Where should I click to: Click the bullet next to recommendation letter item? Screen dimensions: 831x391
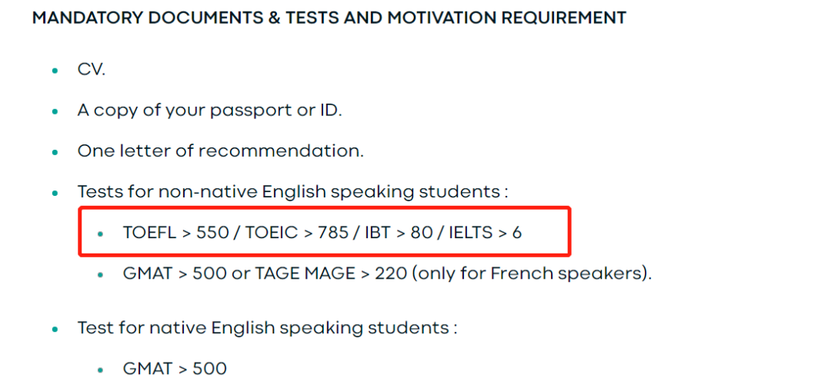tap(55, 151)
